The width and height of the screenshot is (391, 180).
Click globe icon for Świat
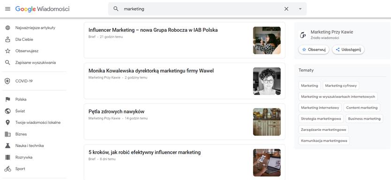tap(8, 111)
